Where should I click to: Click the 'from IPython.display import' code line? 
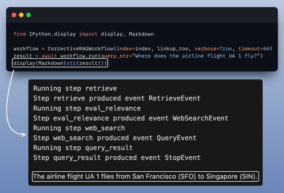click(61, 34)
